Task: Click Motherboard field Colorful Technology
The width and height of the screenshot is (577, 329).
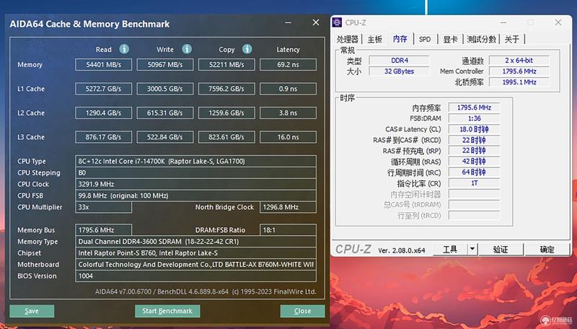Action: click(195, 264)
